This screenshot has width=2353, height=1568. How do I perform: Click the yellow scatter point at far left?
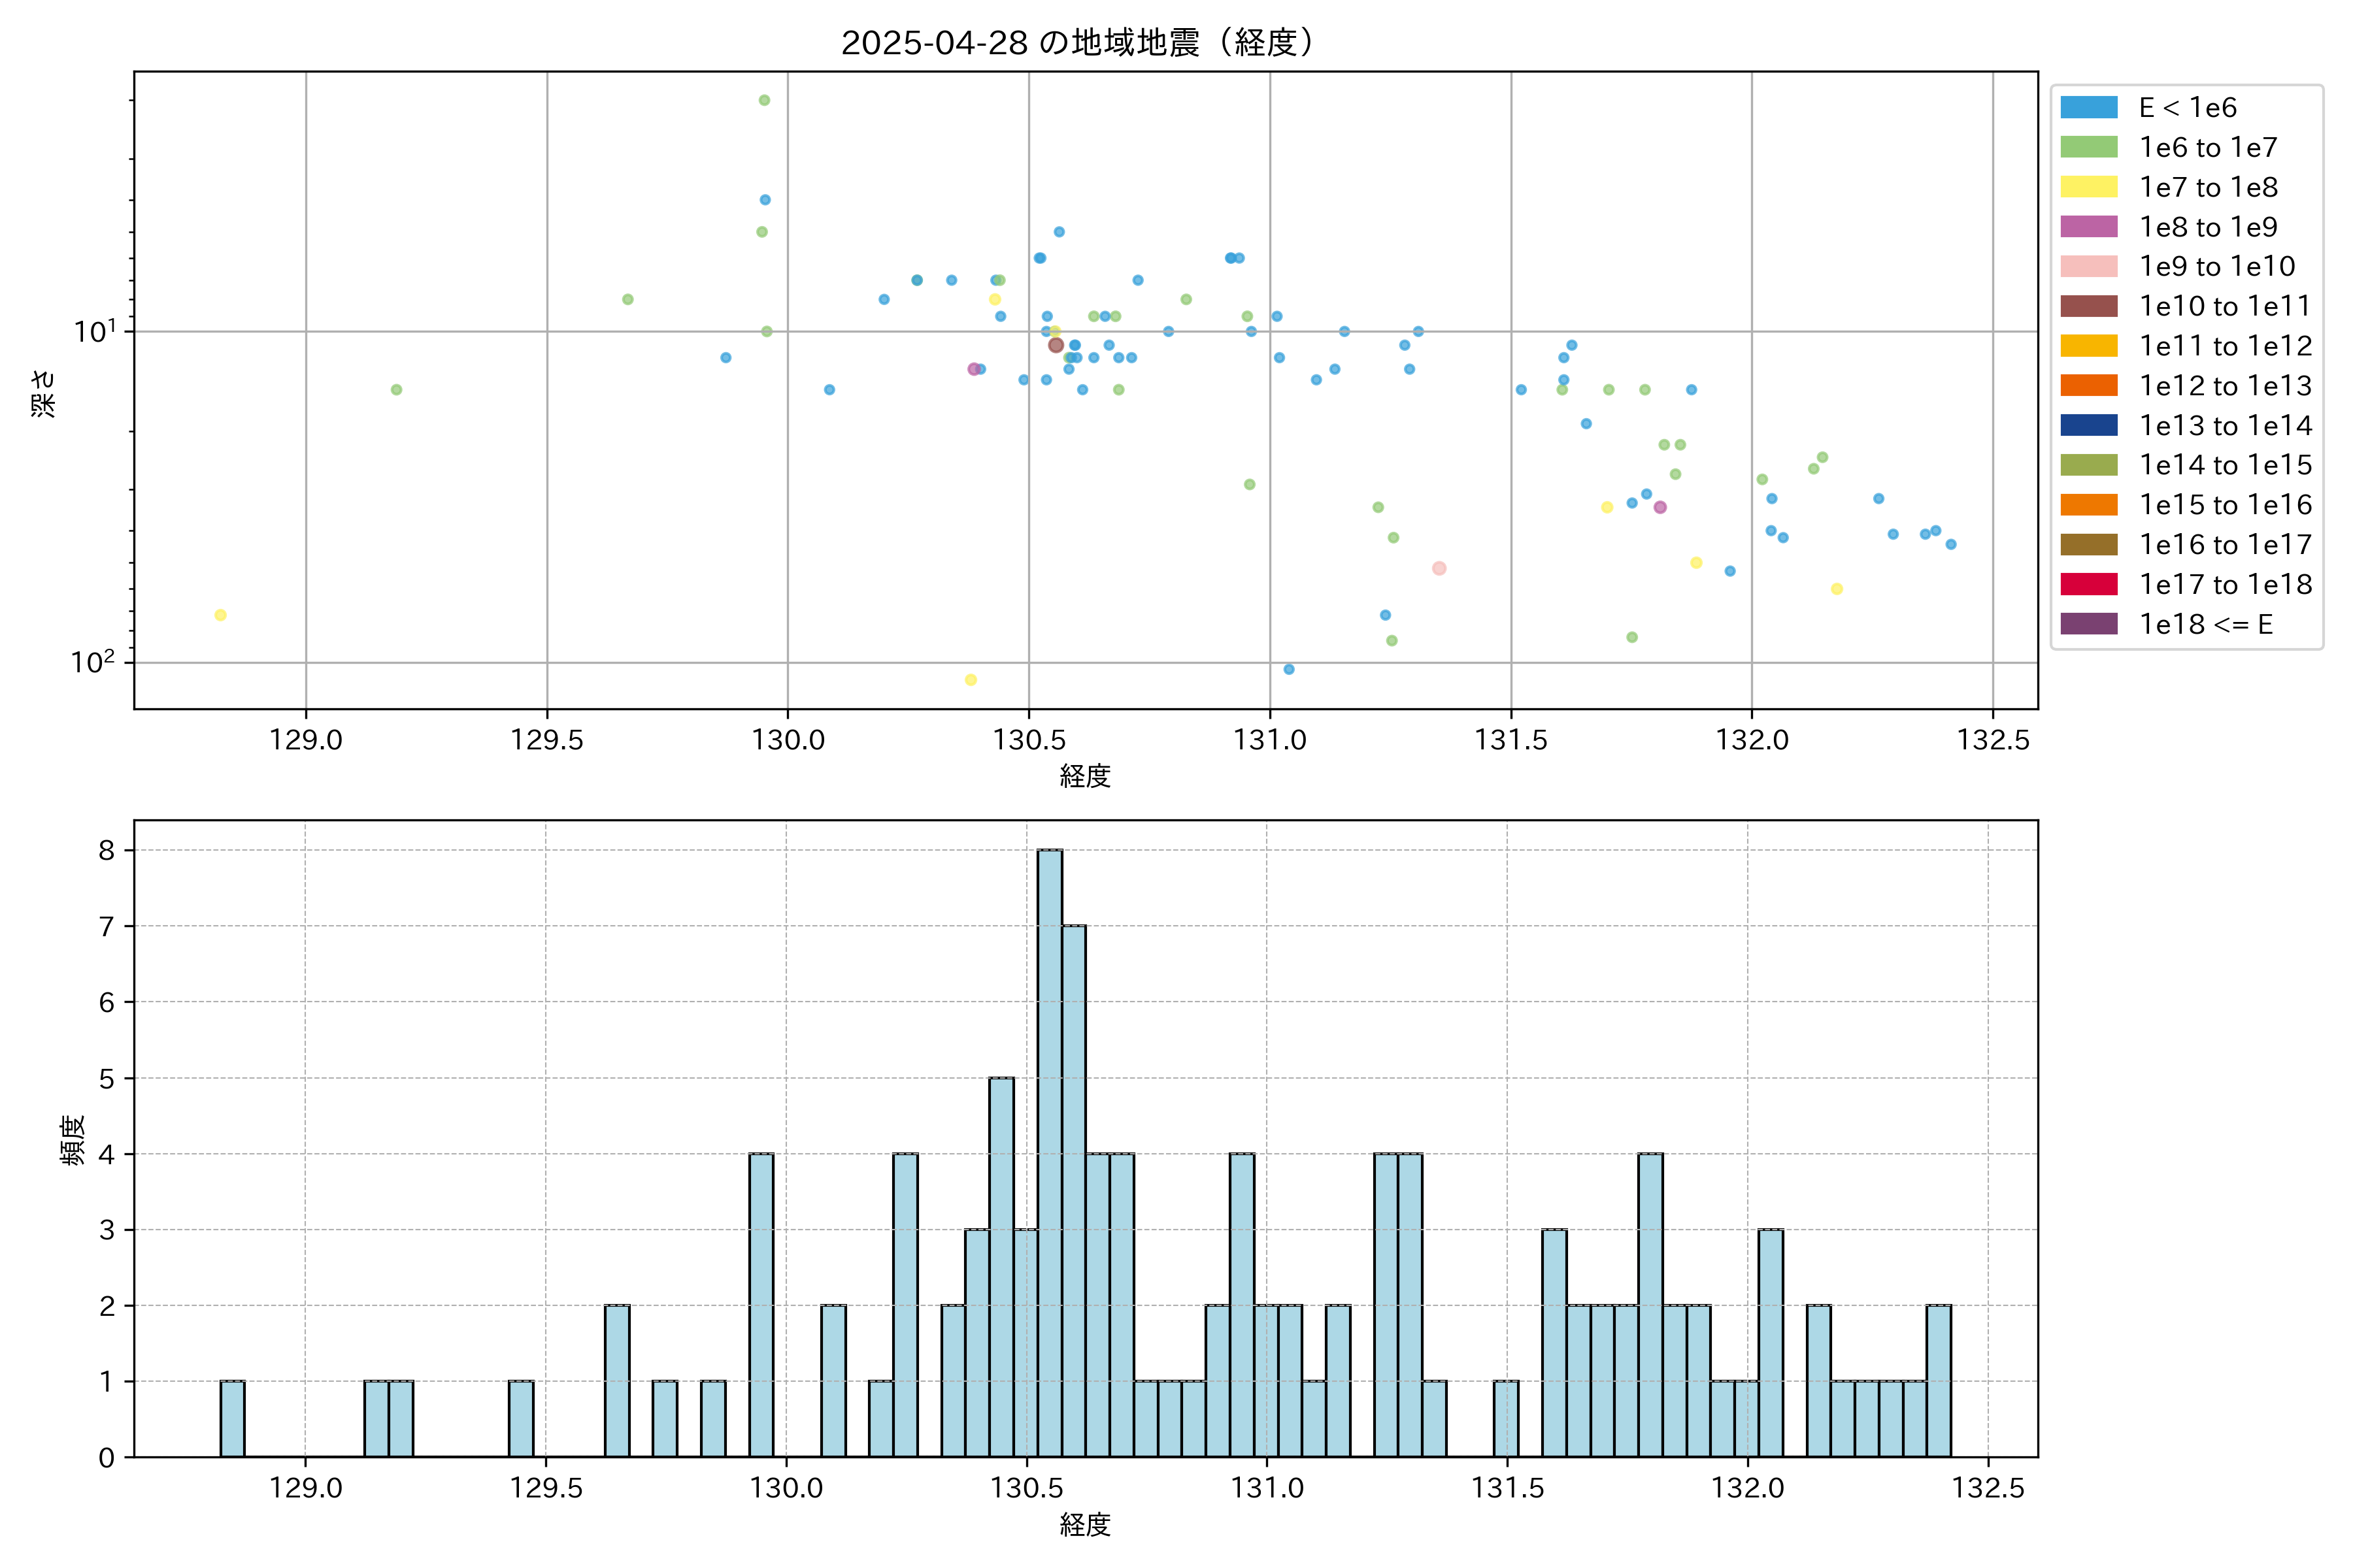coord(220,615)
